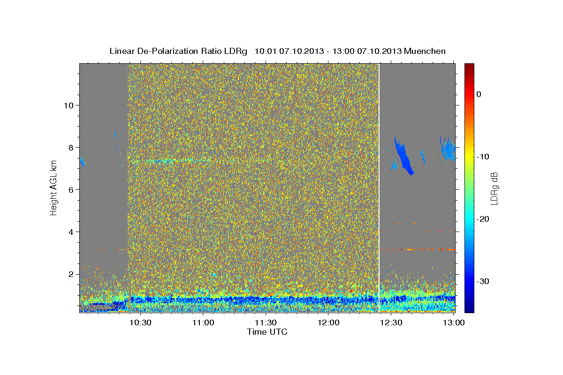Click the green middle section of colorbar
The width and height of the screenshot is (563, 375).
coord(469,187)
